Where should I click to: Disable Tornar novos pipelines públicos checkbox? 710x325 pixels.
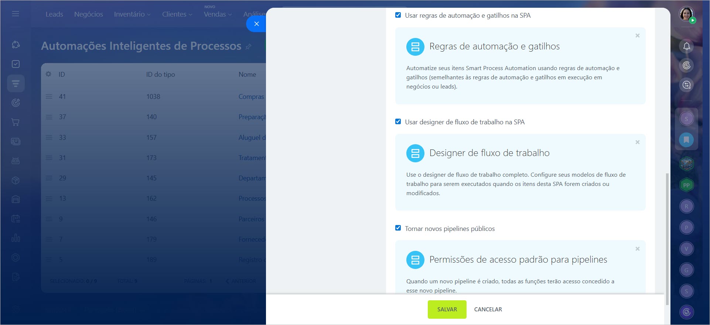click(398, 228)
